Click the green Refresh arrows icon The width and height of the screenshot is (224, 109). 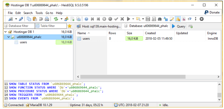[x=56, y=19]
